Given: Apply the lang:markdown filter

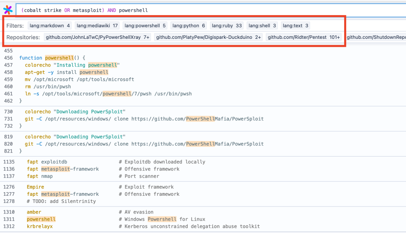Looking at the screenshot, I should [x=50, y=26].
